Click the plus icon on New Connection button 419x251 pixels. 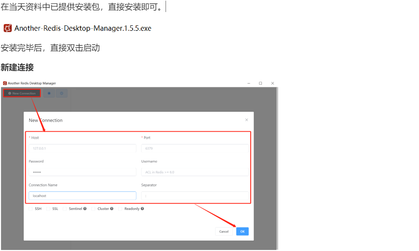point(10,93)
